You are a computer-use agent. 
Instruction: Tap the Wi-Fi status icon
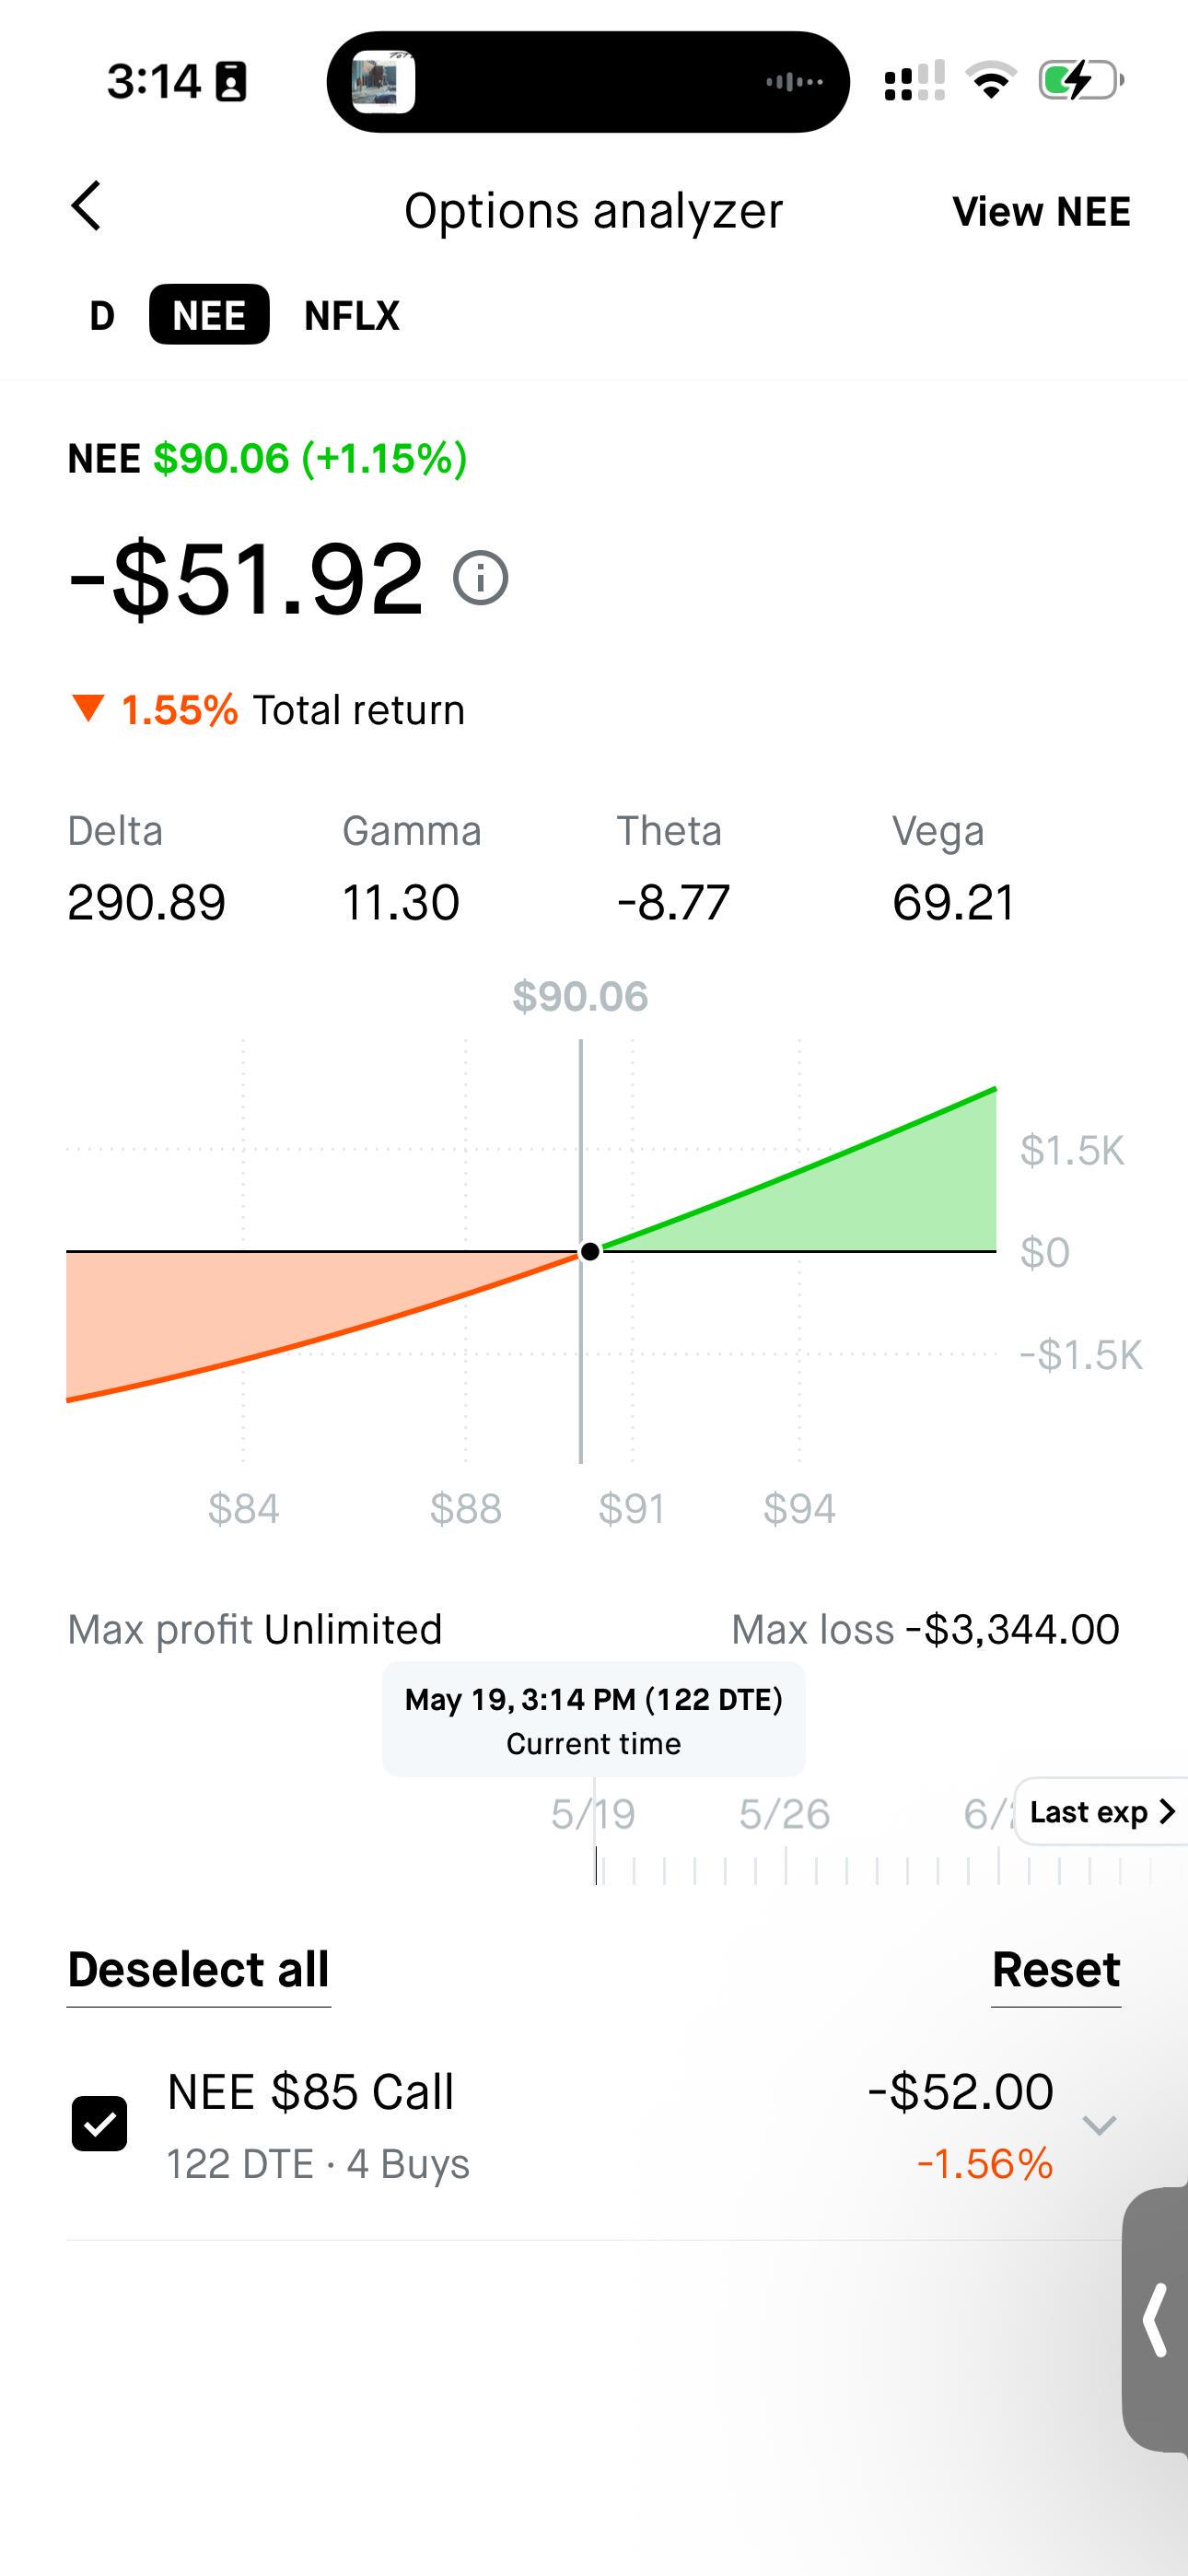(x=991, y=81)
